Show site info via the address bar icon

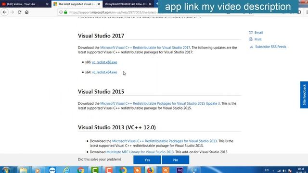pyautogui.click(x=61, y=12)
